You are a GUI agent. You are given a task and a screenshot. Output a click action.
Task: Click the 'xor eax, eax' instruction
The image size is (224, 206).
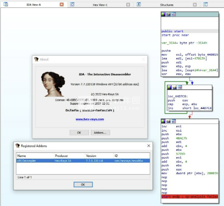click(x=176, y=74)
